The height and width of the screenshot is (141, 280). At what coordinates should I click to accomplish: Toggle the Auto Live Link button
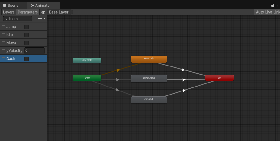coord(267,12)
